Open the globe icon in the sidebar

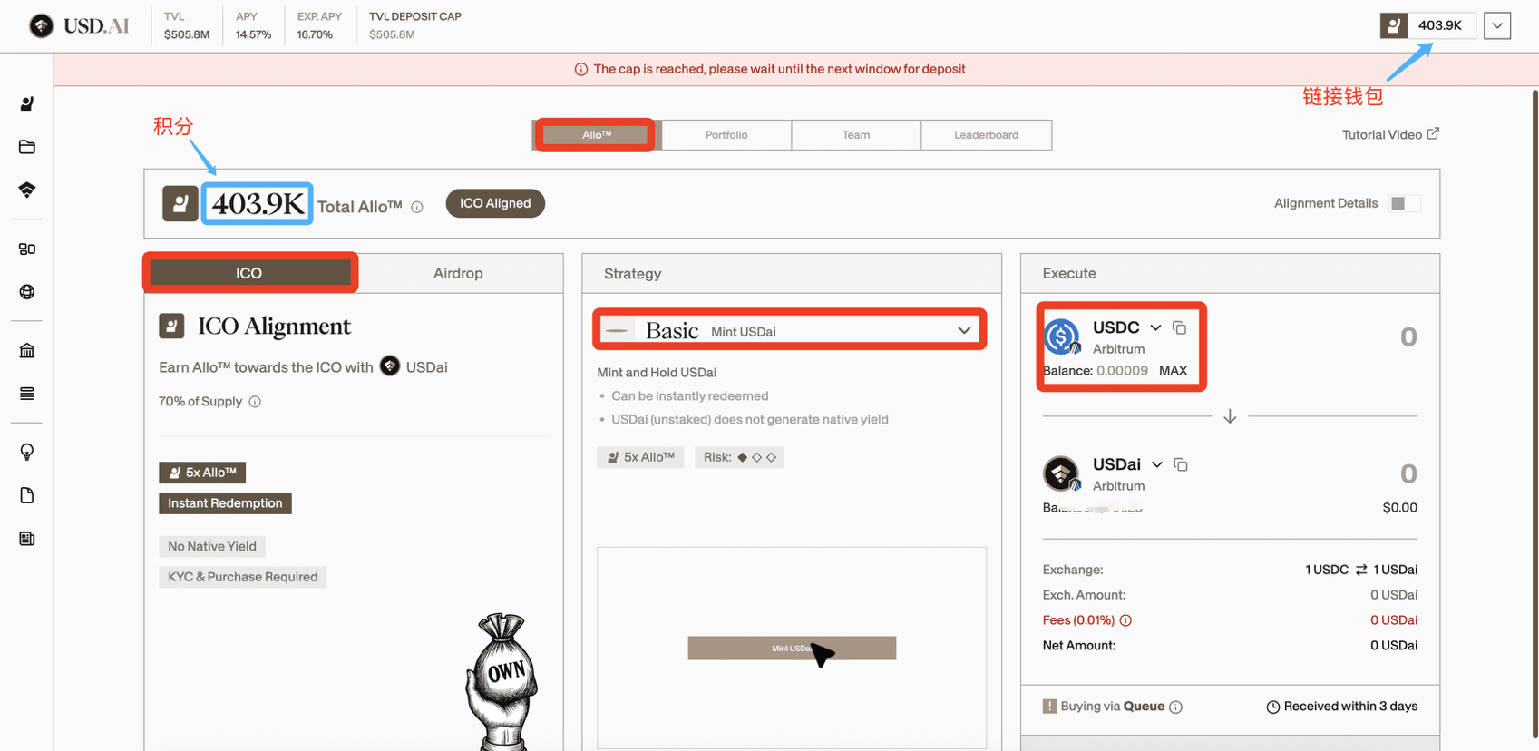tap(27, 292)
